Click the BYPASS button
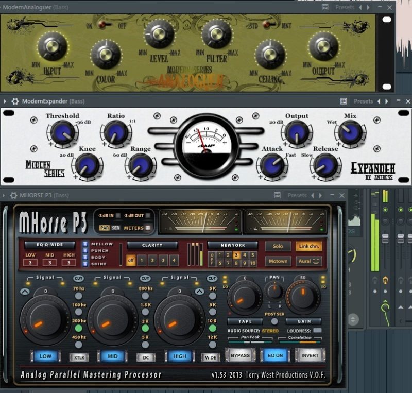 click(240, 355)
